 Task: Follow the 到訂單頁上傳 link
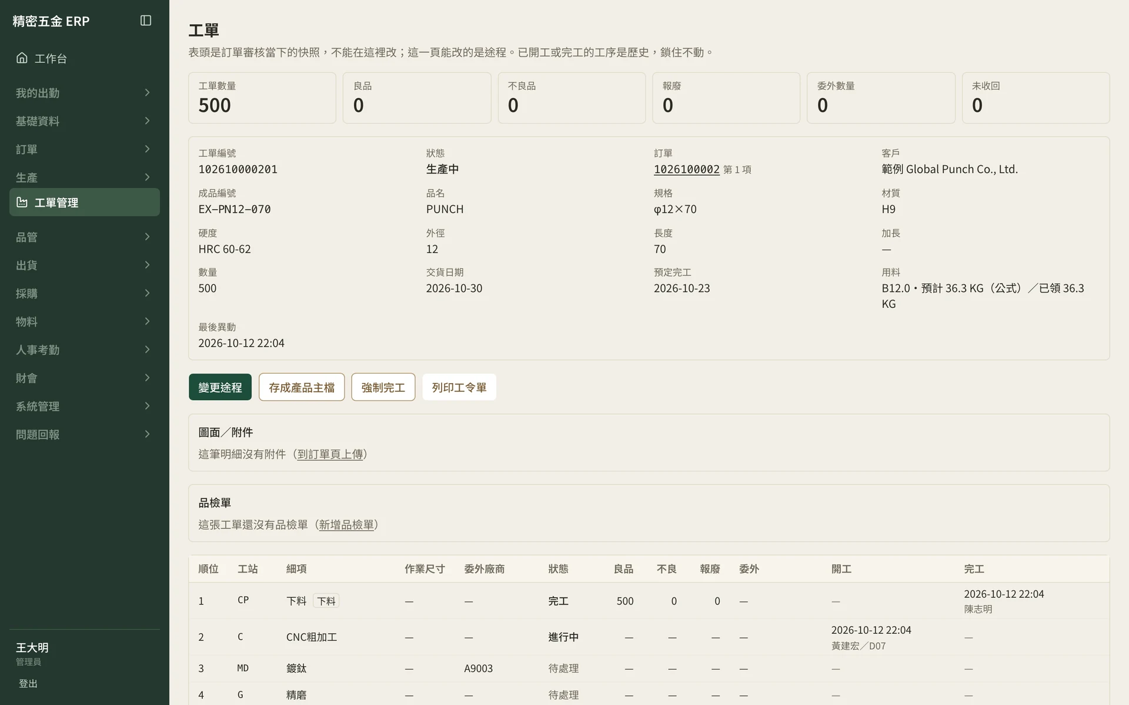tap(330, 454)
